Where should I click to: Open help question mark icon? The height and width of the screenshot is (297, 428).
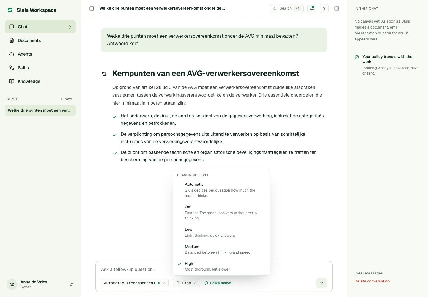click(x=324, y=9)
